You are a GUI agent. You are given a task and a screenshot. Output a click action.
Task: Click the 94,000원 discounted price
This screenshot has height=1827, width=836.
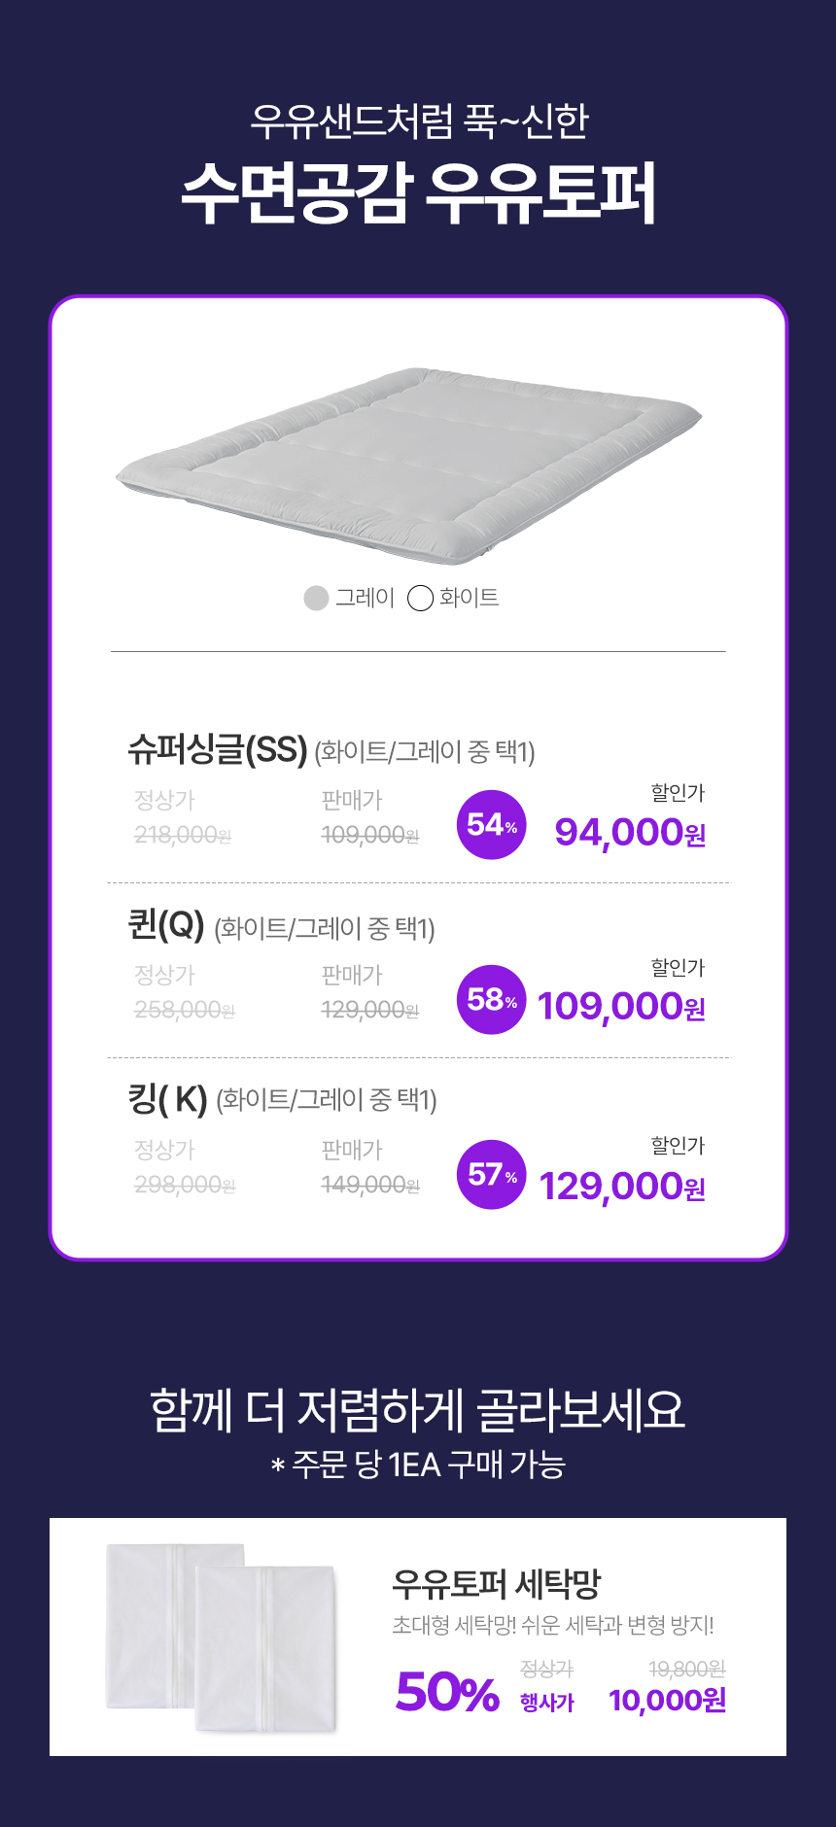(x=630, y=833)
